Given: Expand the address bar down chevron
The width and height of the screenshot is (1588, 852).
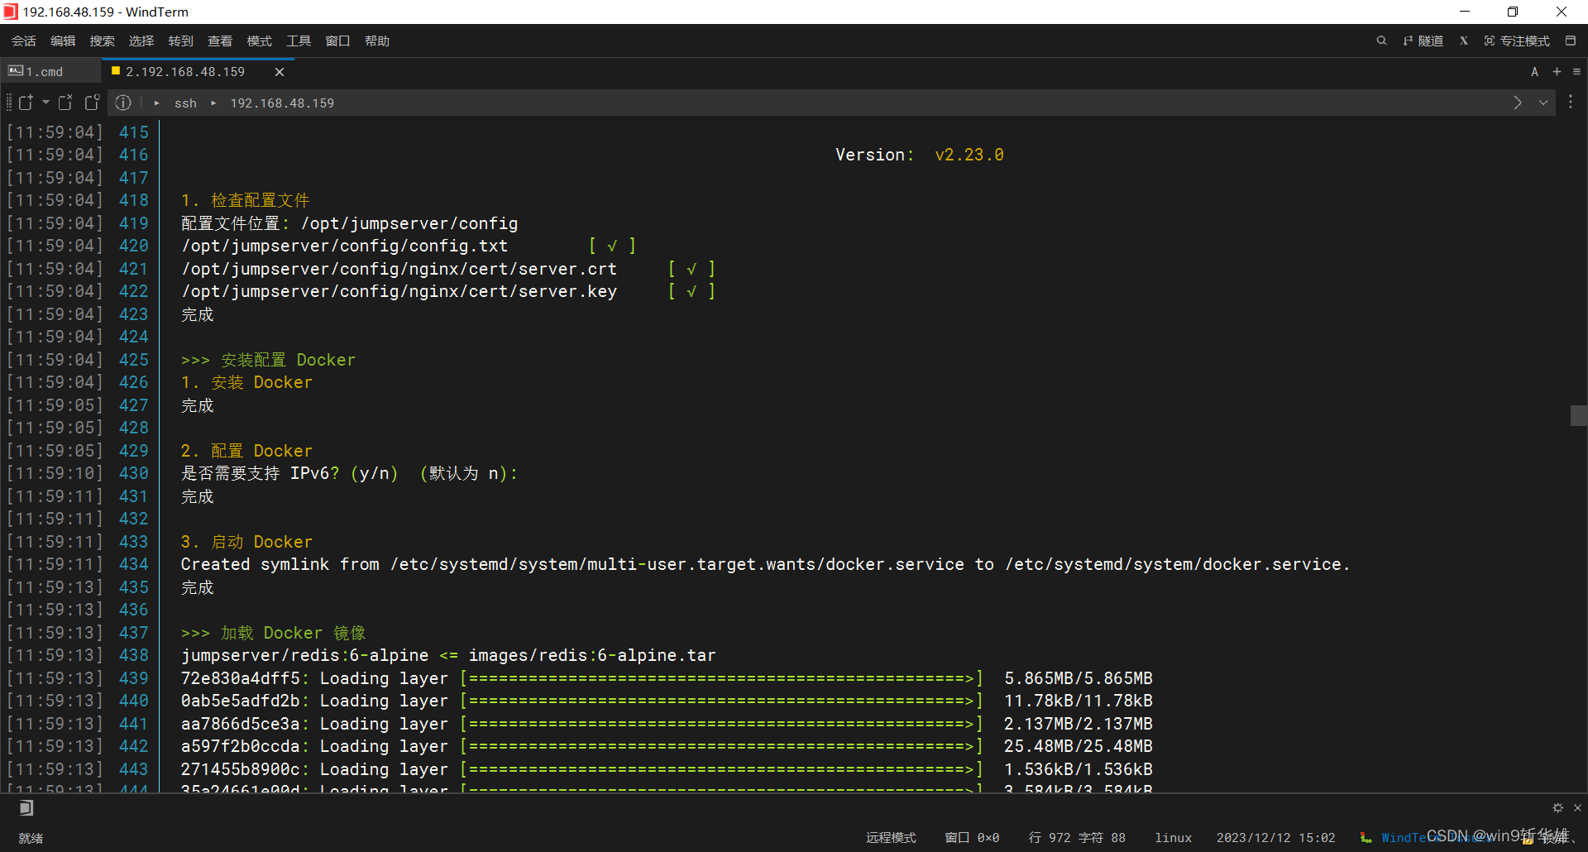Looking at the screenshot, I should (1543, 103).
